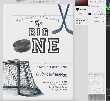110x101 pixels.
Task: Pick a color with the eyedropper icon
Action: [93, 14]
